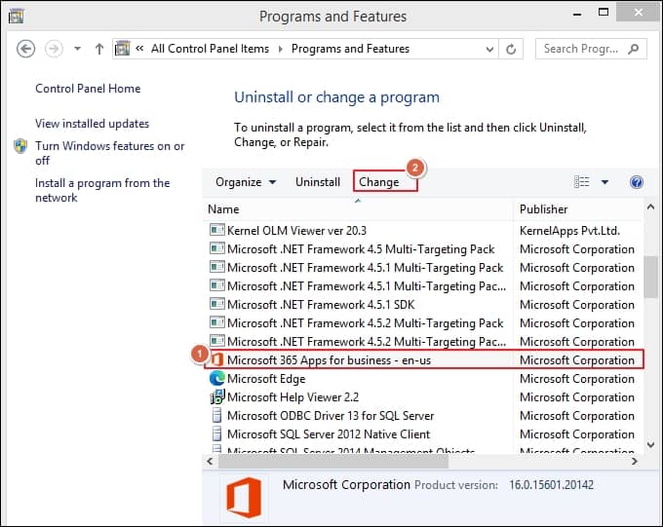
Task: Select Microsoft Edge program name
Action: [266, 379]
